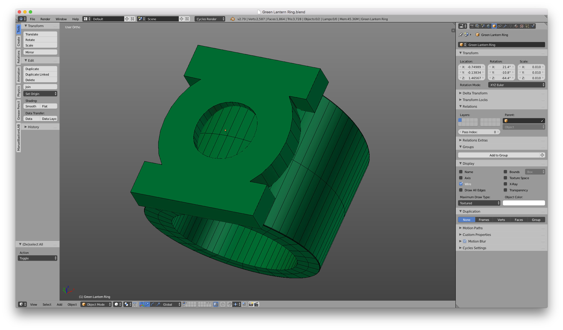The image size is (563, 330).
Task: Click the Properties editor type selector
Action: [463, 26]
